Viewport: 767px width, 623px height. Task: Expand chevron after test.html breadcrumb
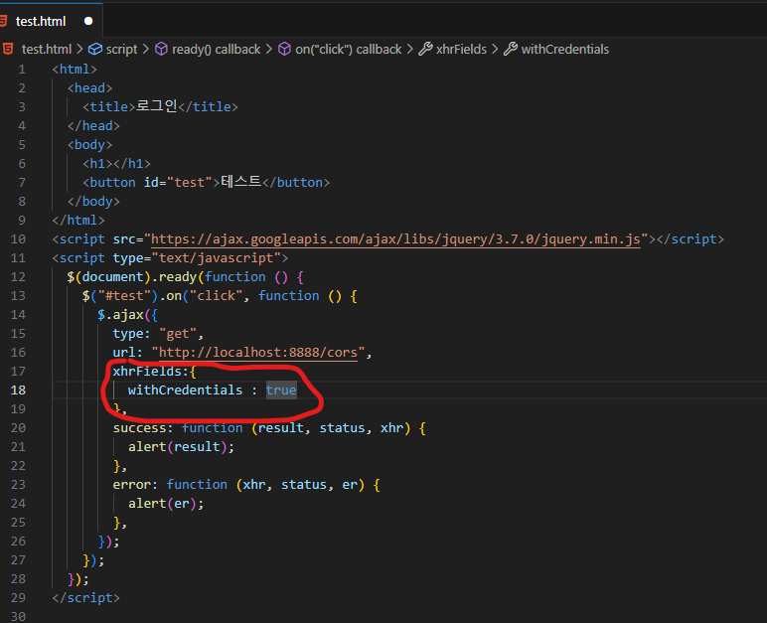click(80, 49)
